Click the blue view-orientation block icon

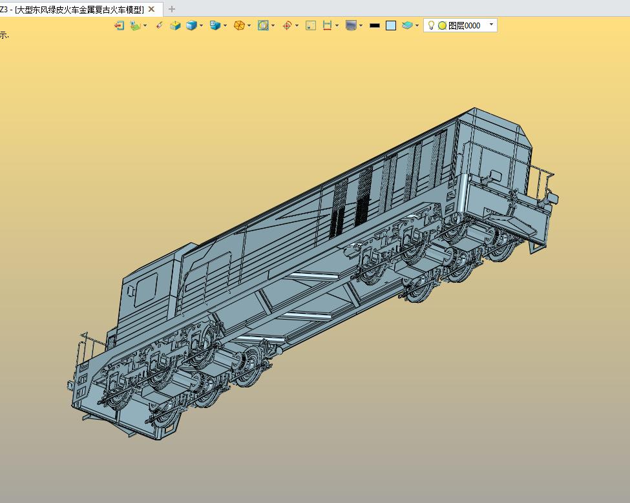[x=215, y=26]
